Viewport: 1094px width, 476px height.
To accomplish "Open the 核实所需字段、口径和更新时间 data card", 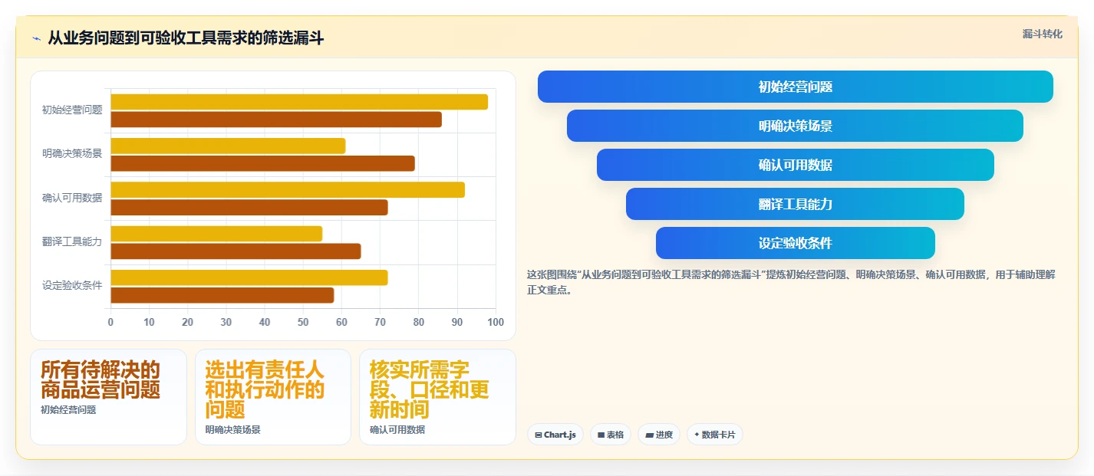I will 437,397.
